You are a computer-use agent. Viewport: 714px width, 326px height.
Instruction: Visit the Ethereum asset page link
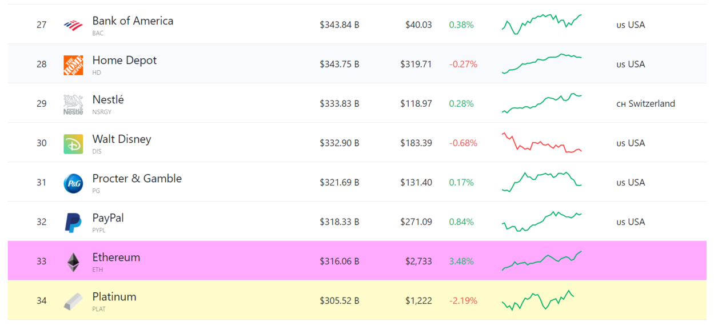tap(116, 257)
